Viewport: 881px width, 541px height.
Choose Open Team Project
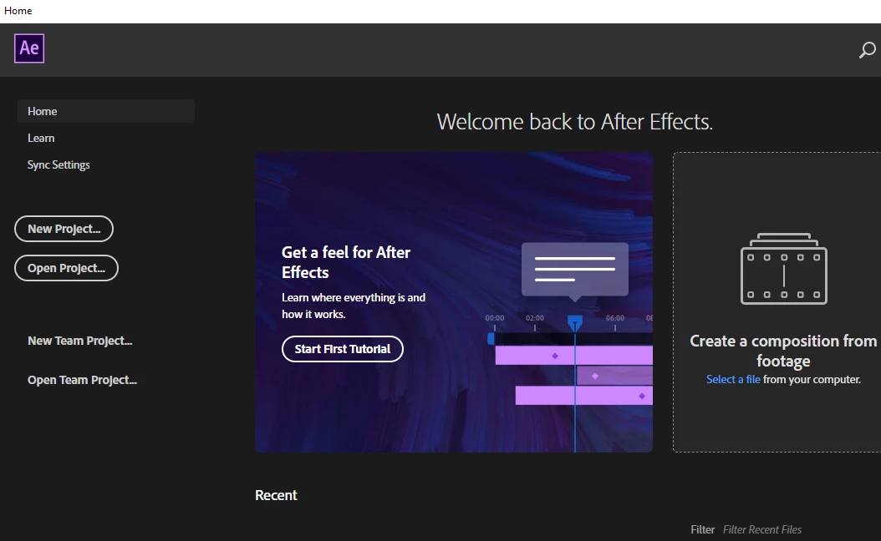coord(82,380)
